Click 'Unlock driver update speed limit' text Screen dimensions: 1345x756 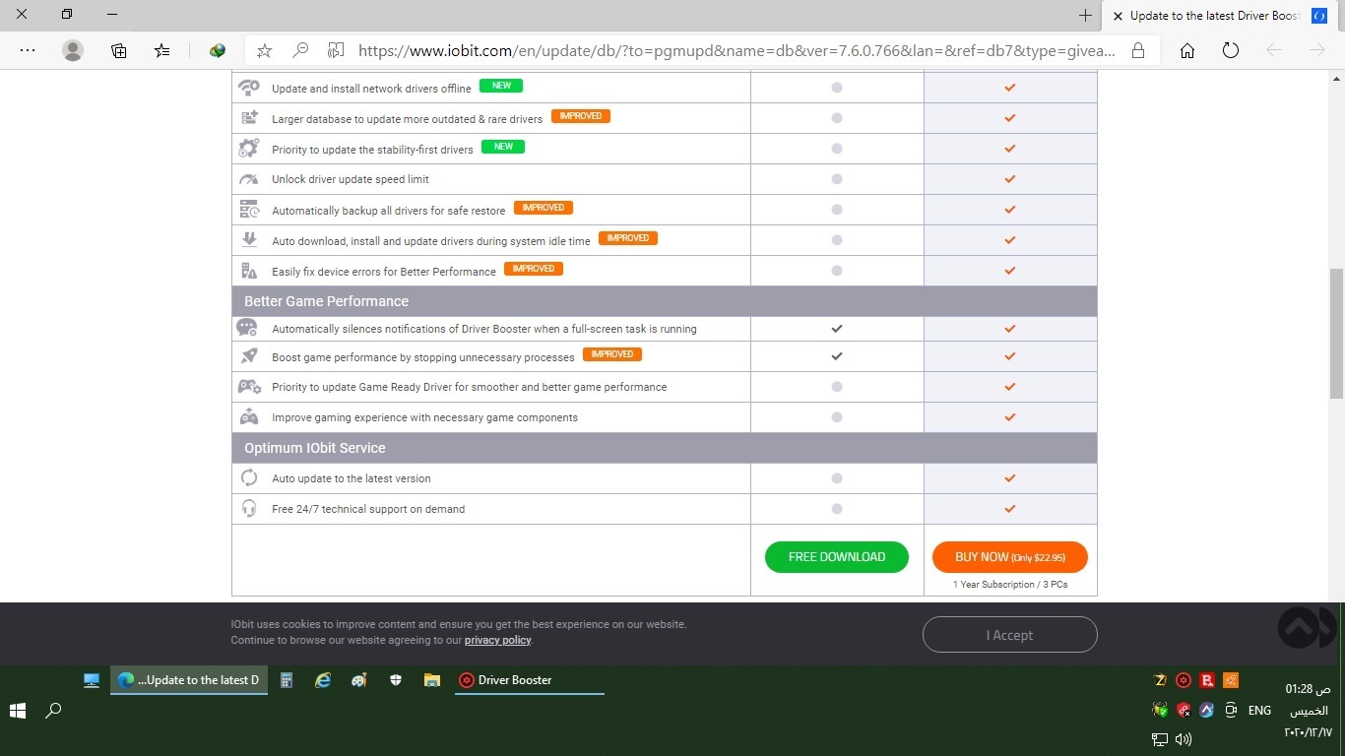[x=351, y=179]
